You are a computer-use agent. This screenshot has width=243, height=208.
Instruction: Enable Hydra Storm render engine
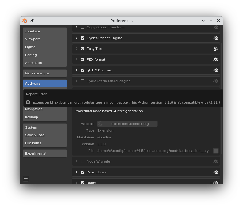(x=83, y=81)
